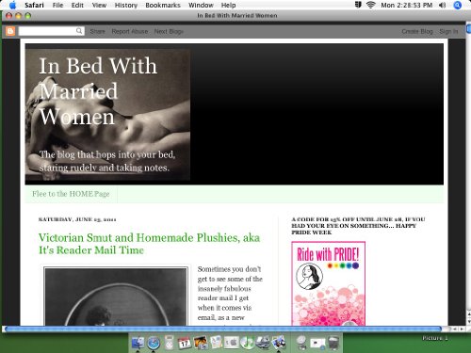Open the Help menu

[228, 5]
